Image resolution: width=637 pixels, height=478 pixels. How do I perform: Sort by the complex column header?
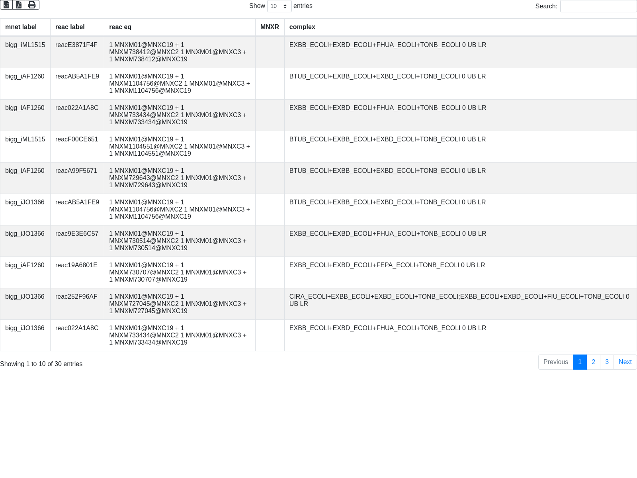click(x=302, y=27)
